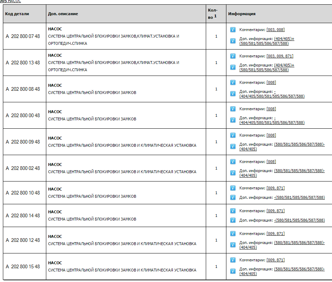The height and width of the screenshot is (282, 332).
Task: Click comments info icon for A 202 800 08 48
Action: coord(233,82)
